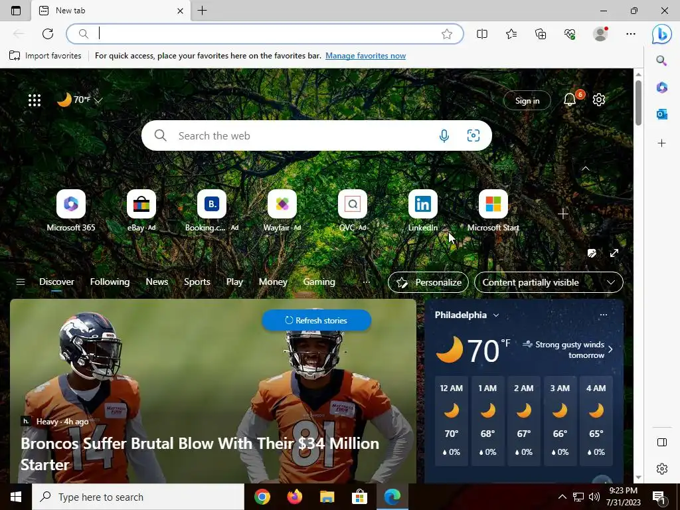
Task: Open Outlook in the sidebar
Action: [661, 114]
